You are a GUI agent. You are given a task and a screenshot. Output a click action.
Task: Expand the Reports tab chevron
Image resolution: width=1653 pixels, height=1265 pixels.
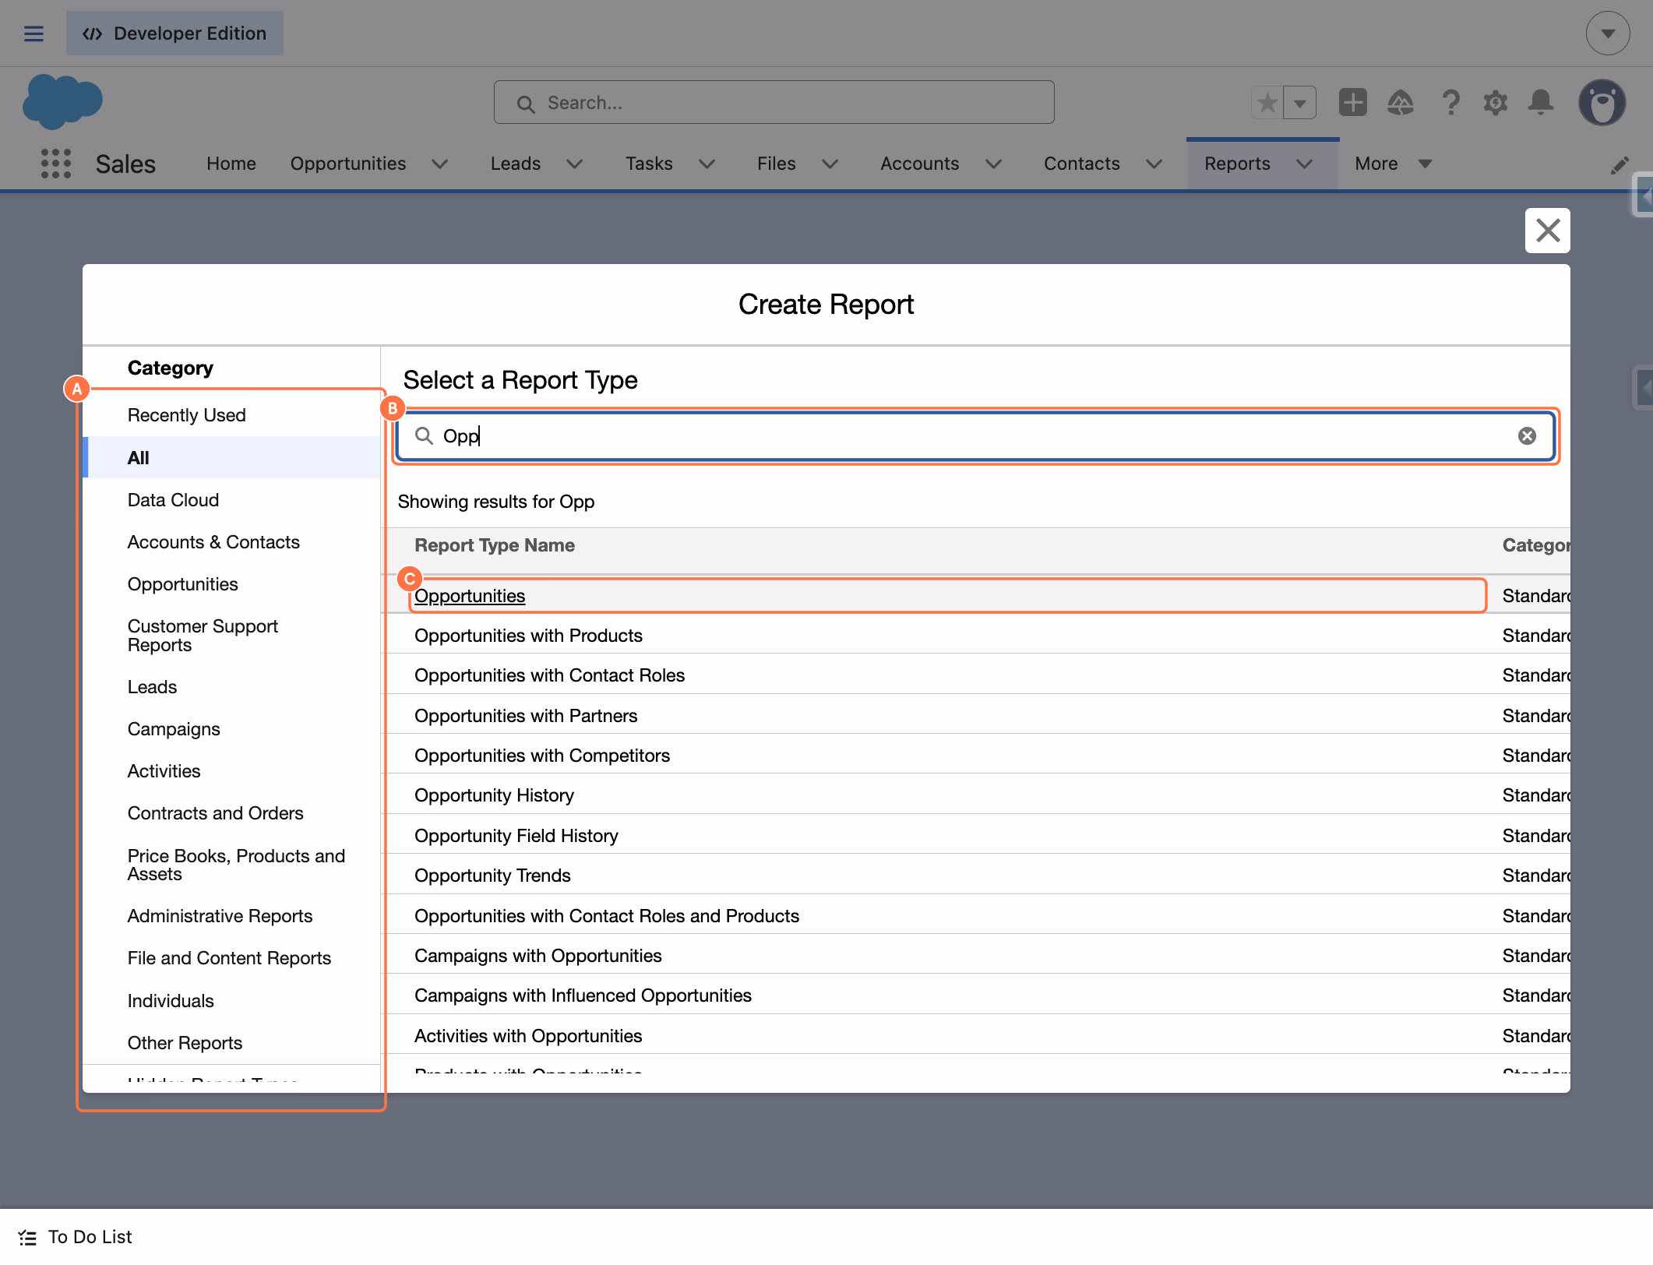(1305, 164)
